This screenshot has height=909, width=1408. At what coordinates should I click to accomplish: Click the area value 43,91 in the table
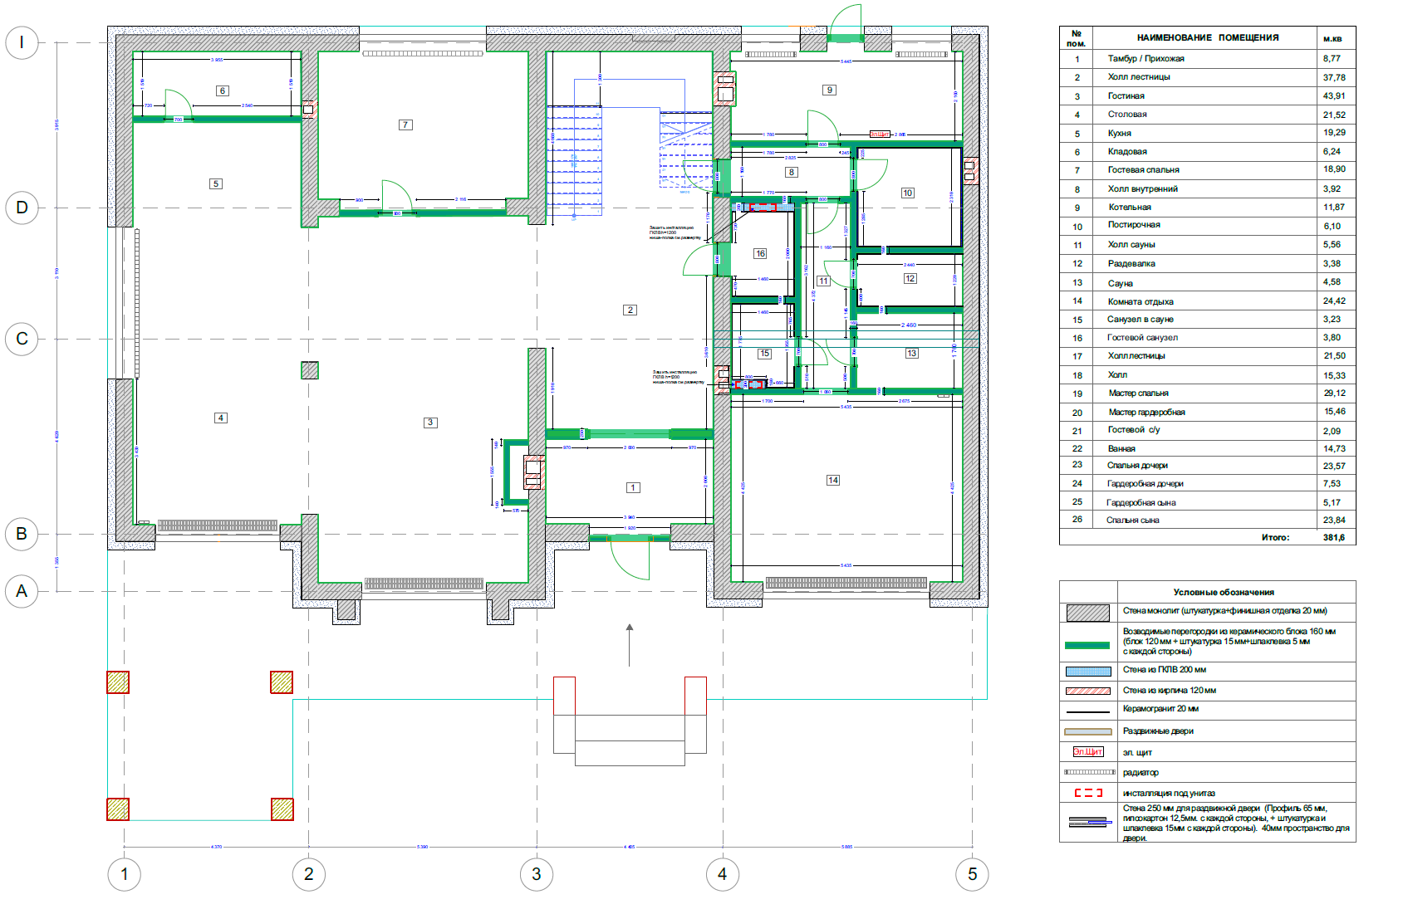coord(1334,95)
